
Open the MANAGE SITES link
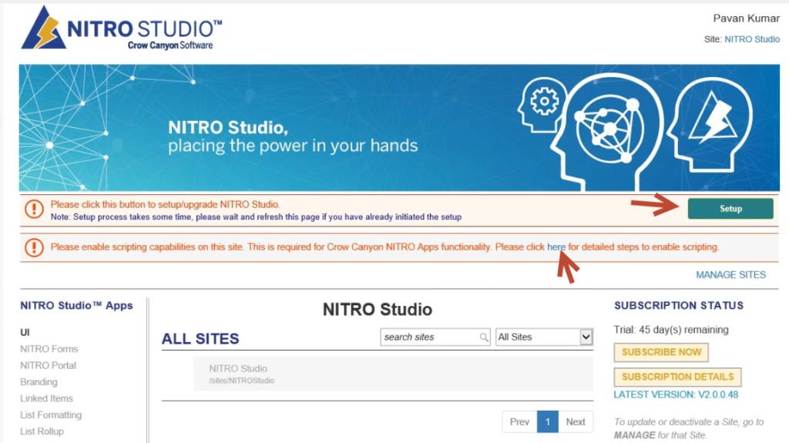730,275
